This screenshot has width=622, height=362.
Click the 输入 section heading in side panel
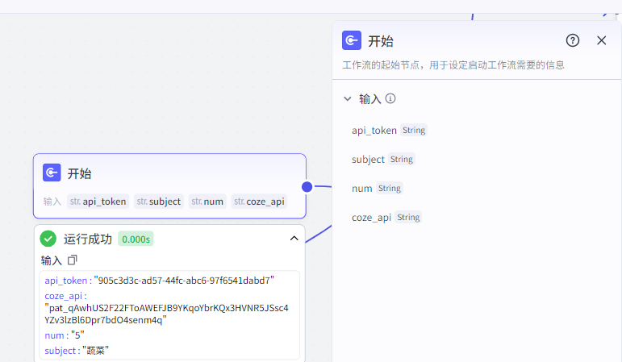click(370, 98)
